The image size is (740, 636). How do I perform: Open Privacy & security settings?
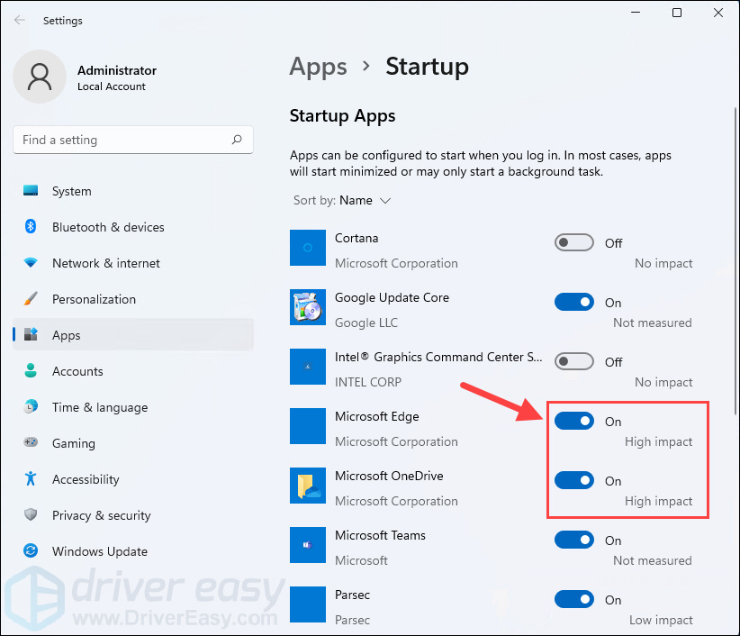[133, 514]
